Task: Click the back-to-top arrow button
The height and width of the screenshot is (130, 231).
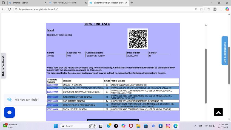Action: [218, 112]
